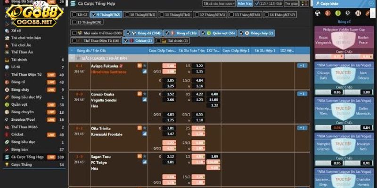Open Cược Thắng in the sidebar

pyautogui.click(x=21, y=164)
